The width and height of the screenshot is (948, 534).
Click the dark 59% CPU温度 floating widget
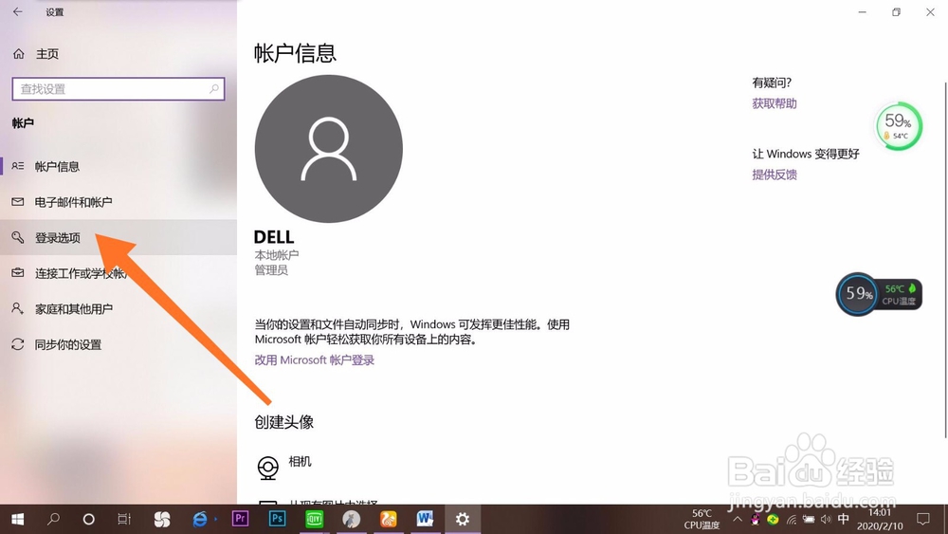tap(879, 294)
